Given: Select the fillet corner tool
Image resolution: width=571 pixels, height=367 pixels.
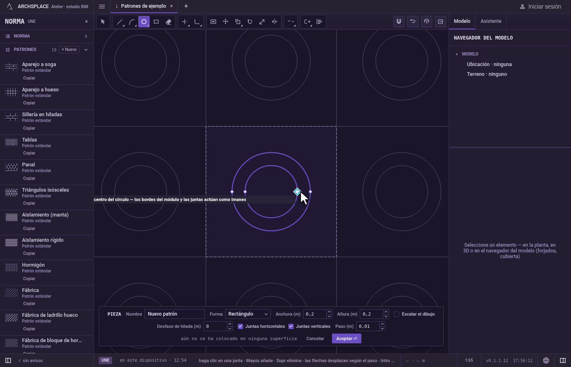Looking at the screenshot, I should (197, 22).
